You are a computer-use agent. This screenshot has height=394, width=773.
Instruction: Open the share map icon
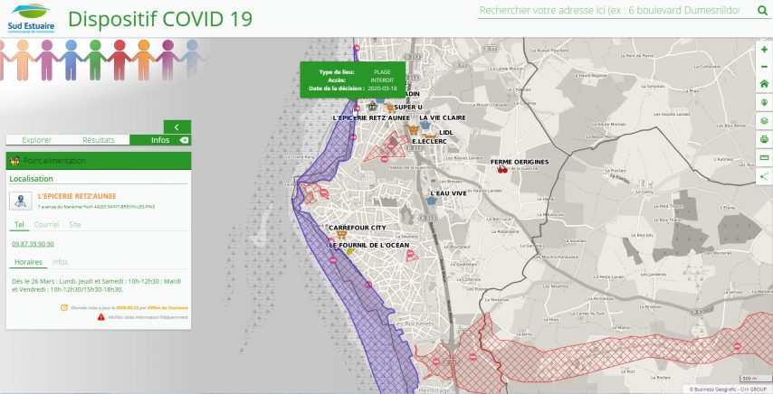pyautogui.click(x=764, y=176)
